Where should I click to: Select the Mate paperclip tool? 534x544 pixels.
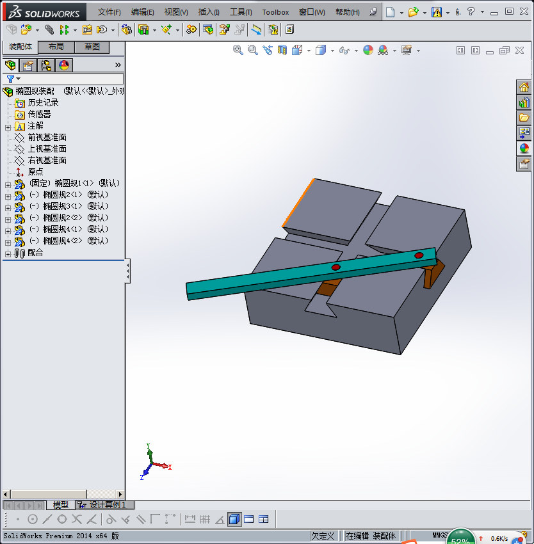[49, 30]
